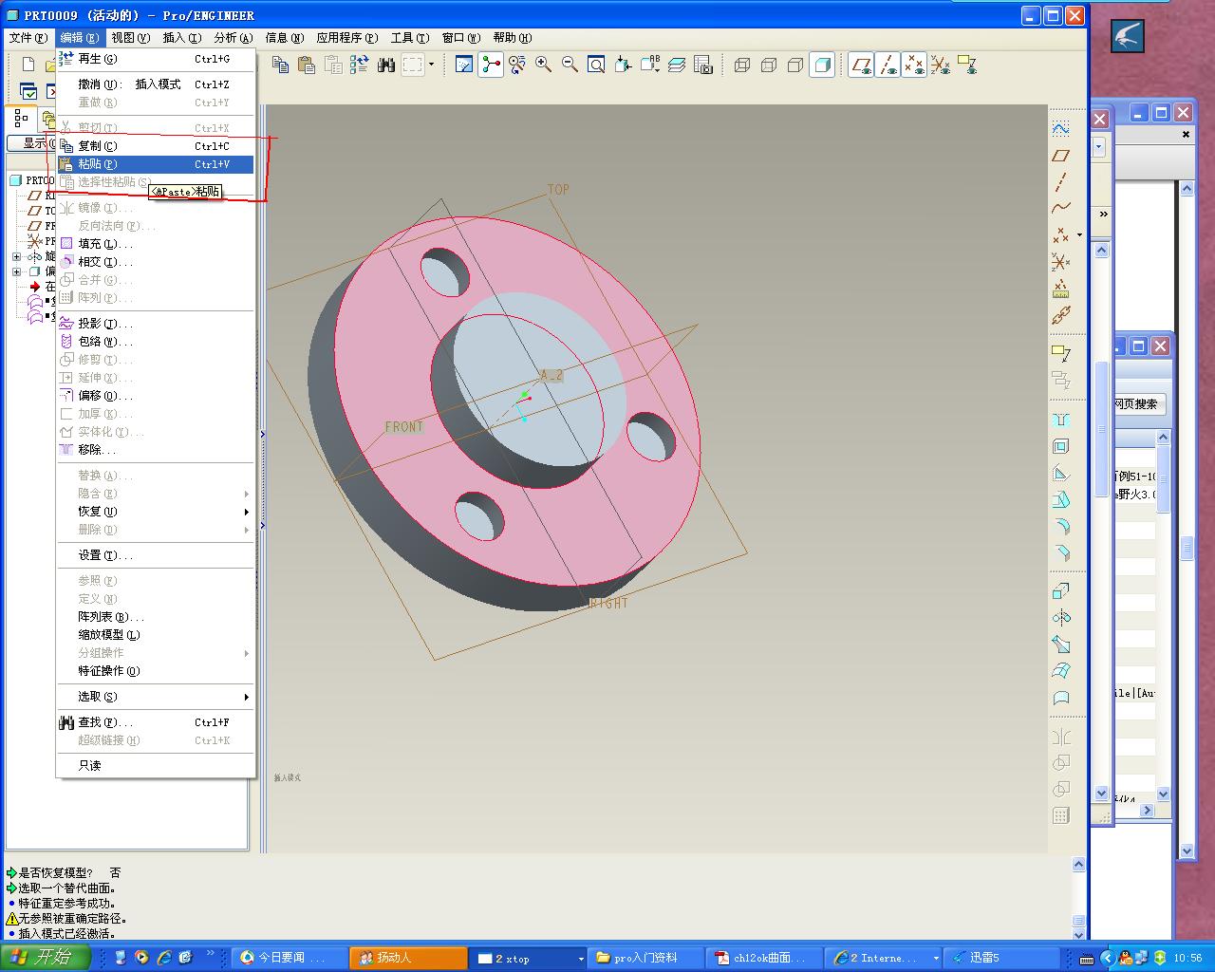Select the Datum Plane tool in the right toolbar
This screenshot has width=1215, height=972.
1061,156
